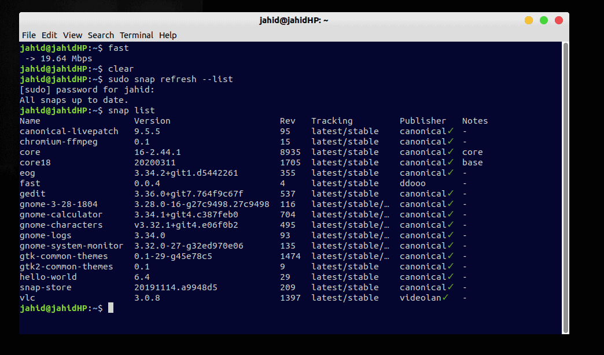This screenshot has height=355, width=604.
Task: Click the yellow minimize window button
Action: (529, 20)
